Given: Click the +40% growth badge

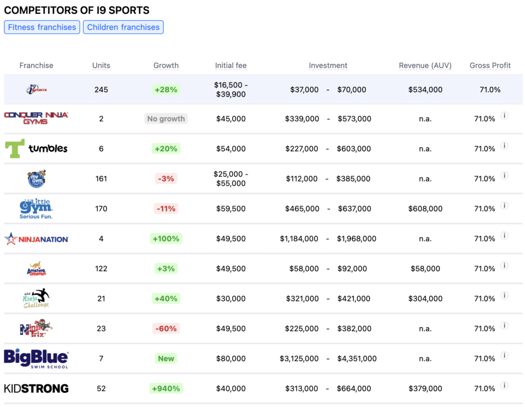Looking at the screenshot, I should coord(166,298).
